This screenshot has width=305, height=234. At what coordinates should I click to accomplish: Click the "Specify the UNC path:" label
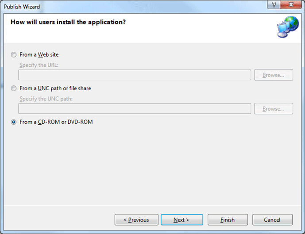pos(46,99)
